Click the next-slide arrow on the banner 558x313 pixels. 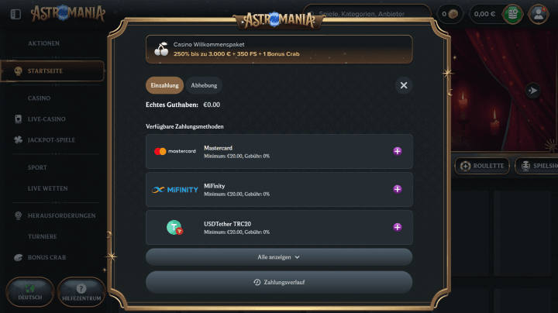(532, 91)
